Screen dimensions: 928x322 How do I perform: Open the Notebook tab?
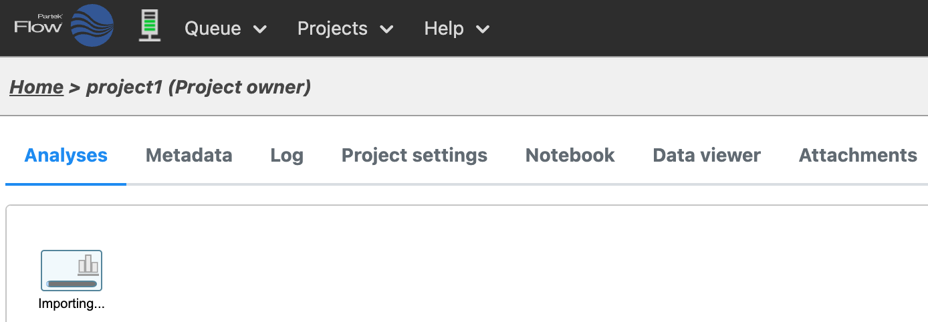570,156
